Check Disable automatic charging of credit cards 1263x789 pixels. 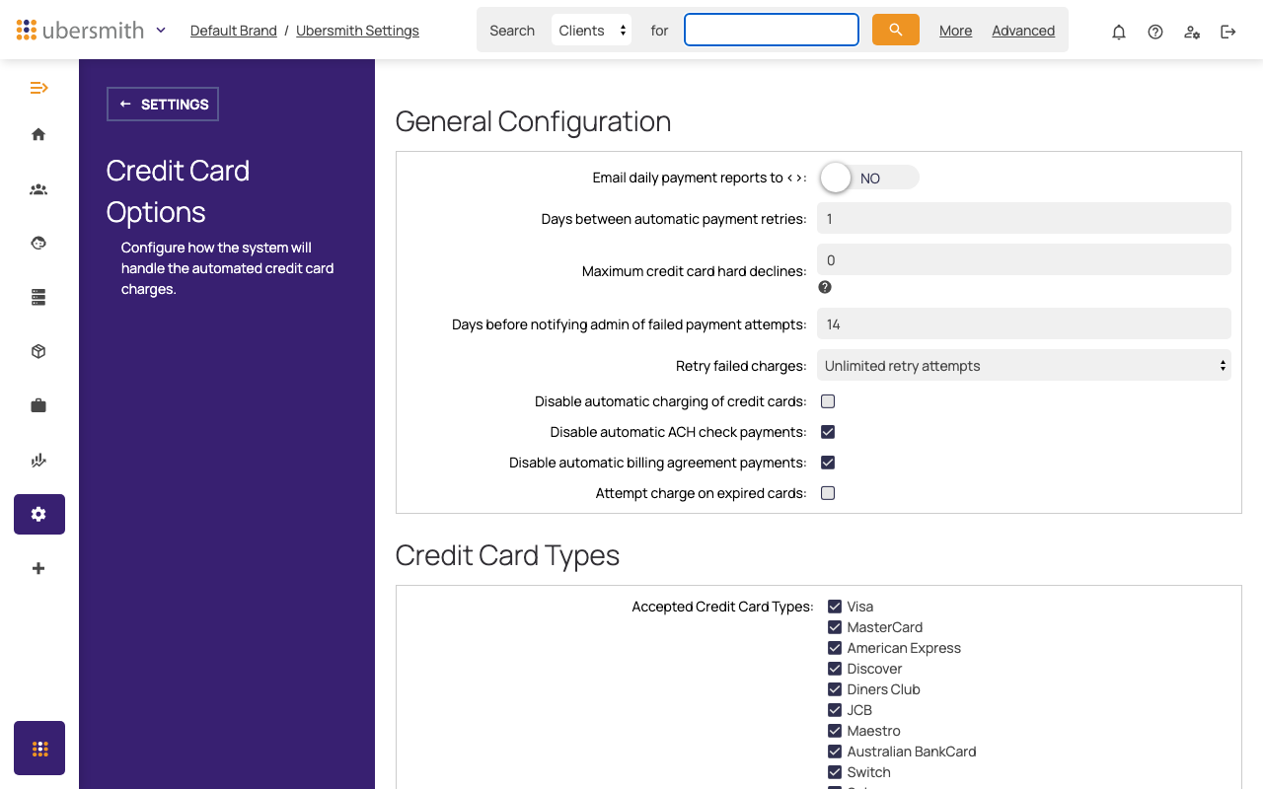pos(828,401)
